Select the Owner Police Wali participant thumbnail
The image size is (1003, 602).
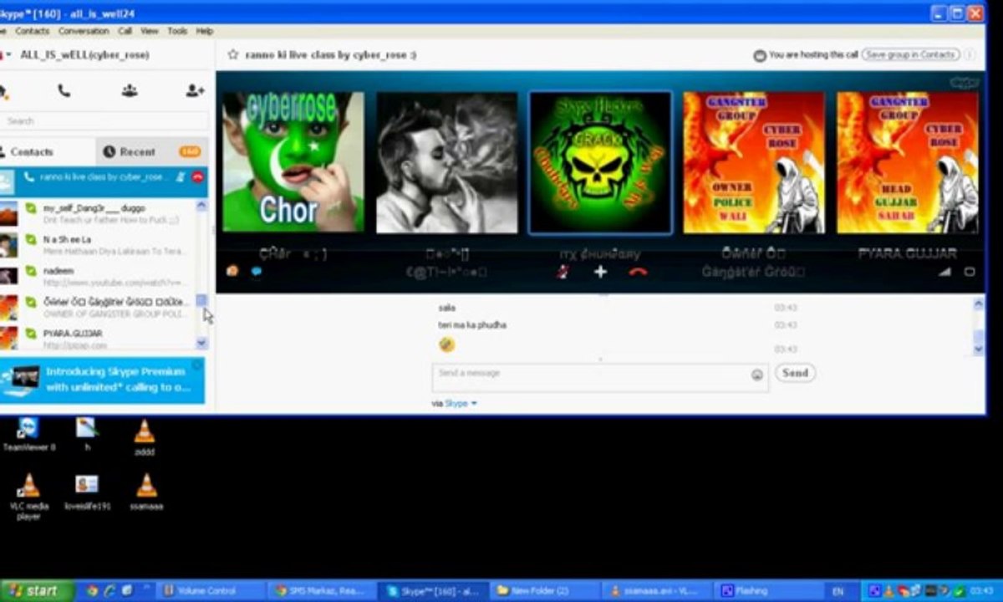(x=754, y=162)
